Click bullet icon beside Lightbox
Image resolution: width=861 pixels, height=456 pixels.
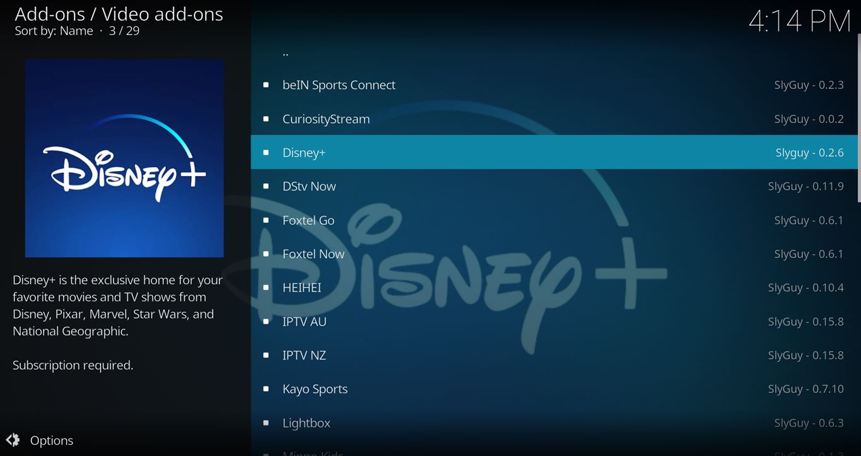(x=266, y=423)
